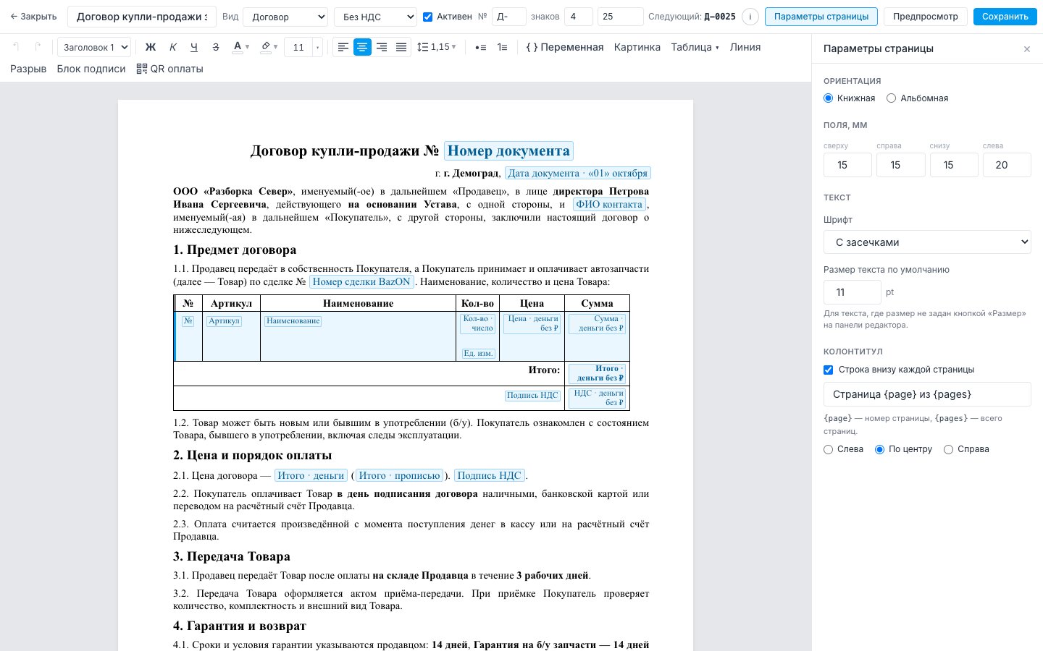The image size is (1043, 651).
Task: Insert a Картинка image
Action: pos(637,47)
